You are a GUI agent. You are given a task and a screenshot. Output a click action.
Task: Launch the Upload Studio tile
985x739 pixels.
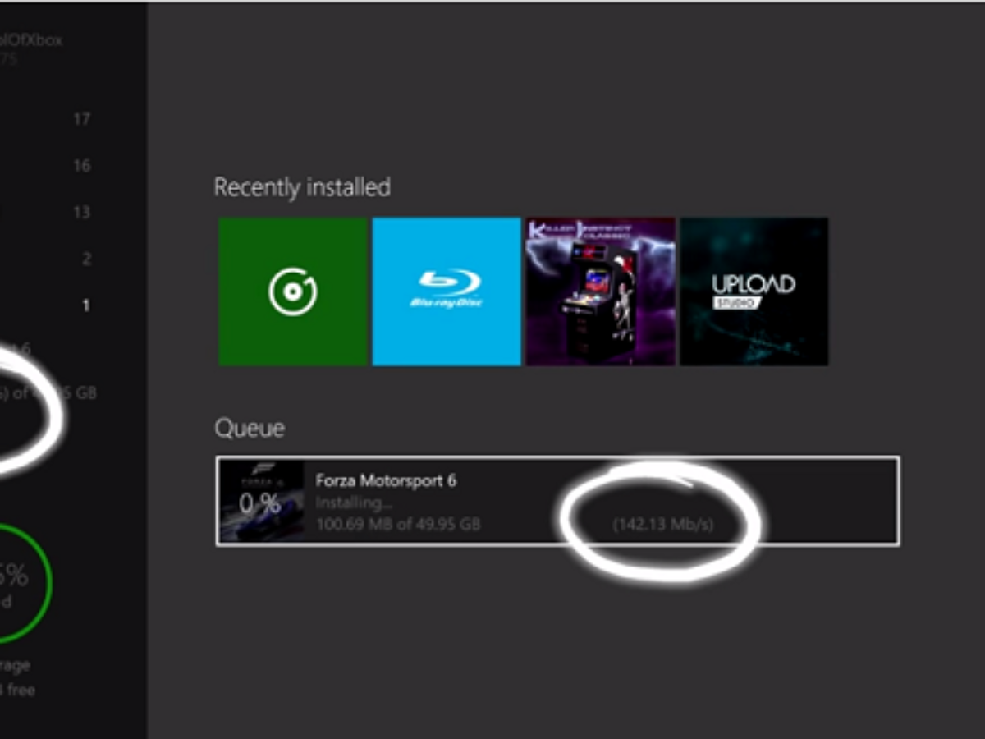[754, 291]
